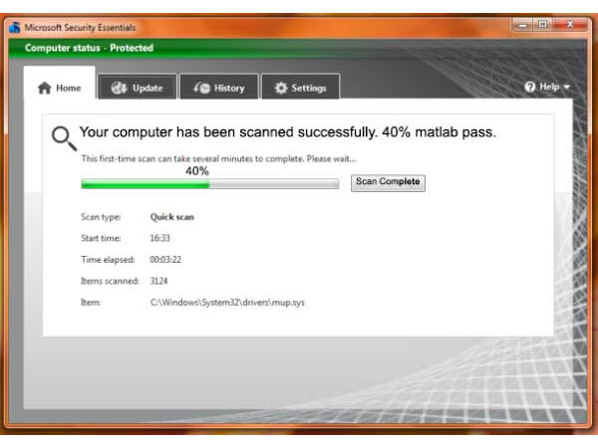
Task: Click the Items scanned label
Action: [x=110, y=281]
